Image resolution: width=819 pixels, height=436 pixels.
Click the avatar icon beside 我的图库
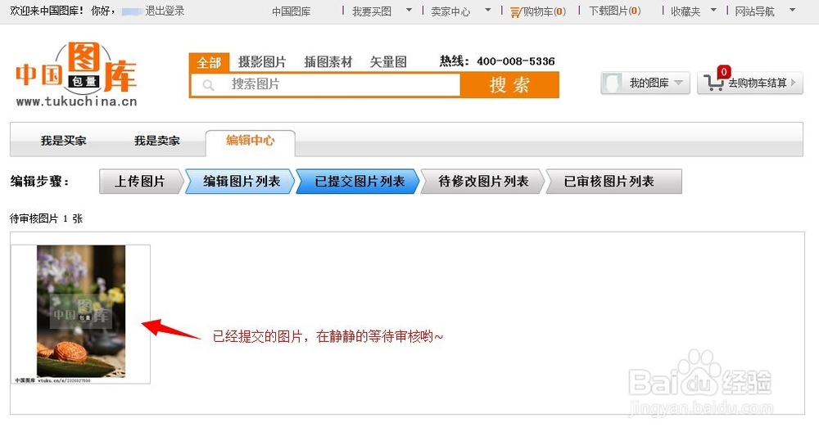[x=612, y=83]
